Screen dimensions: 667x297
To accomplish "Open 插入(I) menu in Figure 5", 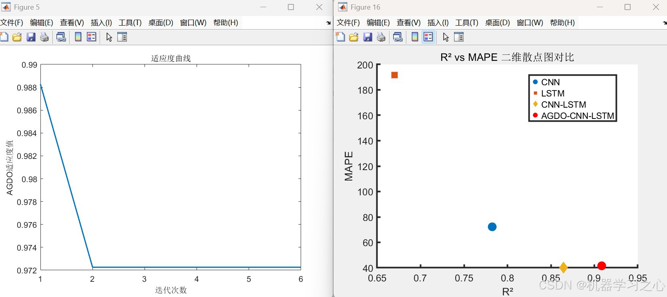I will click(101, 23).
